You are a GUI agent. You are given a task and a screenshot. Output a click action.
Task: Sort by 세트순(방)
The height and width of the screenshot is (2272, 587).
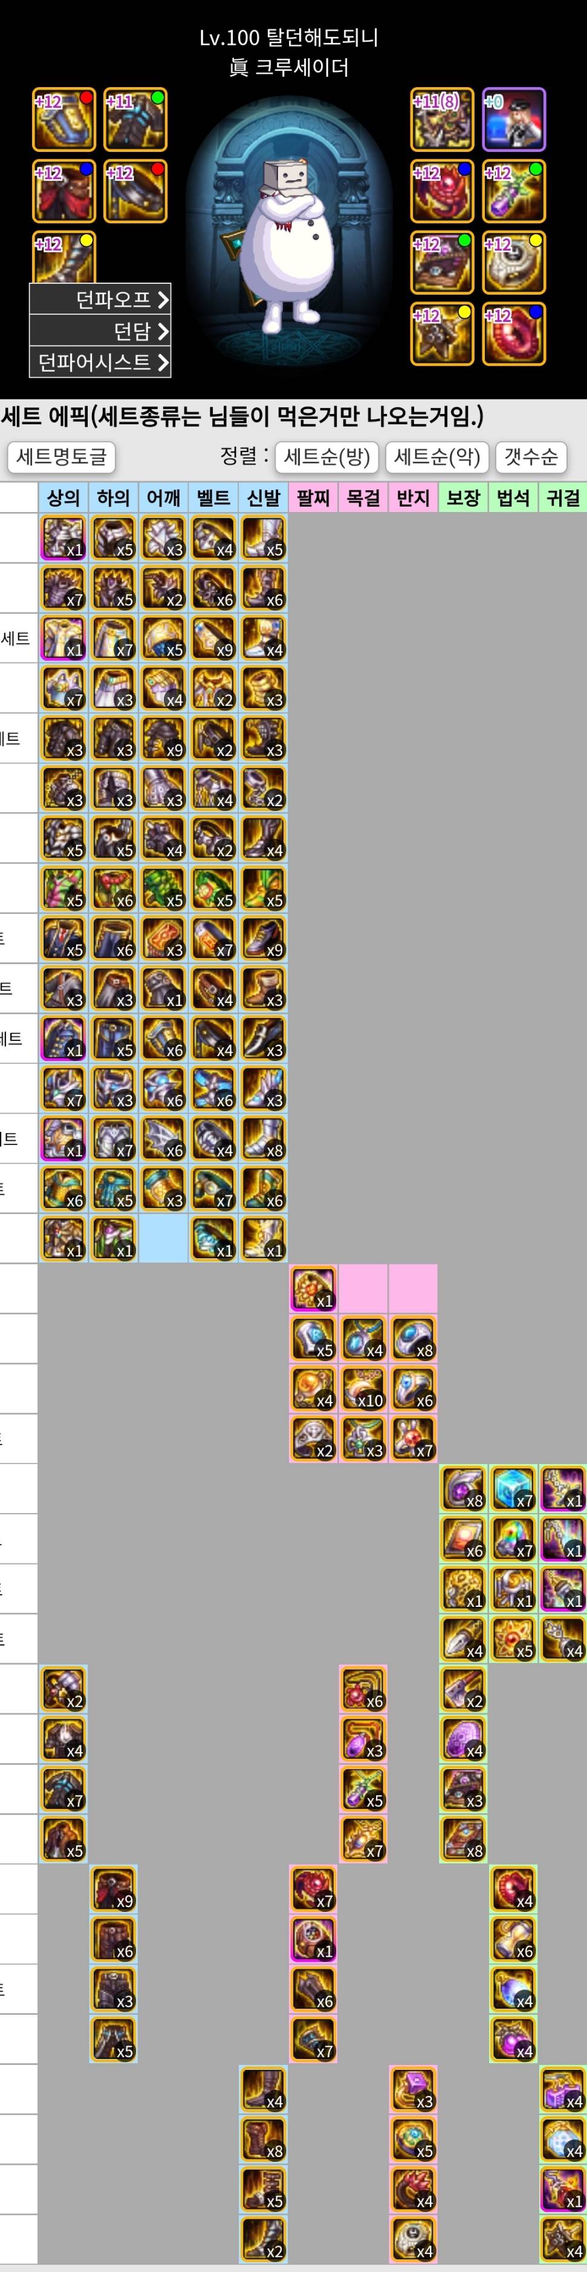tap(327, 457)
